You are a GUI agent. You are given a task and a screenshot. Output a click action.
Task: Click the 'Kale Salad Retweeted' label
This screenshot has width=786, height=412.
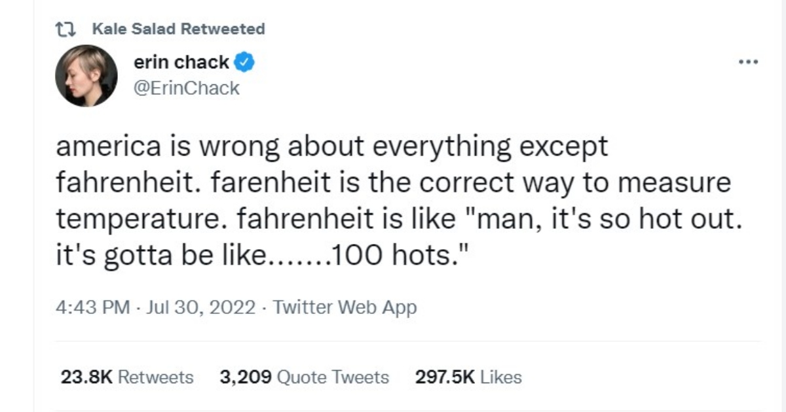click(179, 29)
